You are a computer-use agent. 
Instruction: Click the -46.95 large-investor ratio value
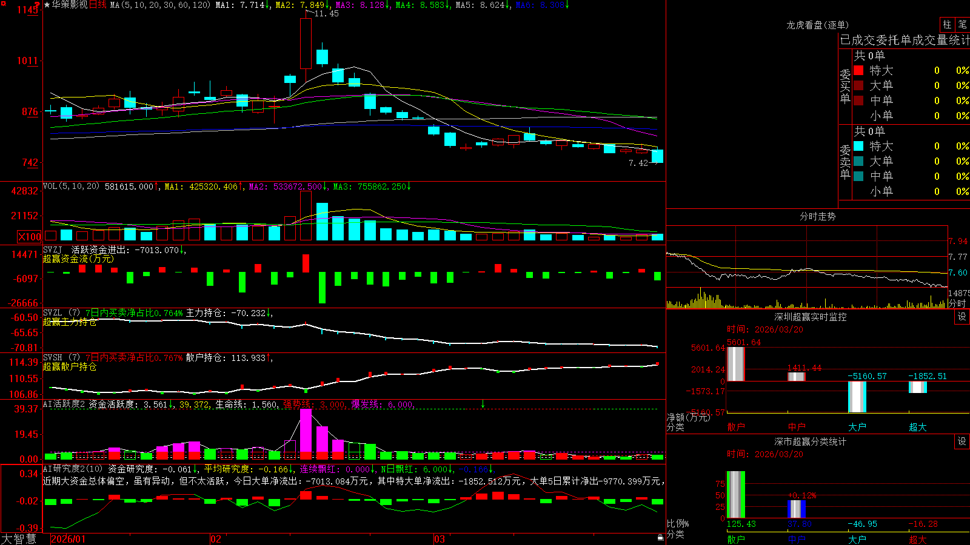point(863,524)
